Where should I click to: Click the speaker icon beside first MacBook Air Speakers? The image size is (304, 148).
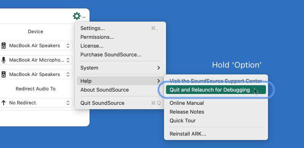tap(4, 46)
